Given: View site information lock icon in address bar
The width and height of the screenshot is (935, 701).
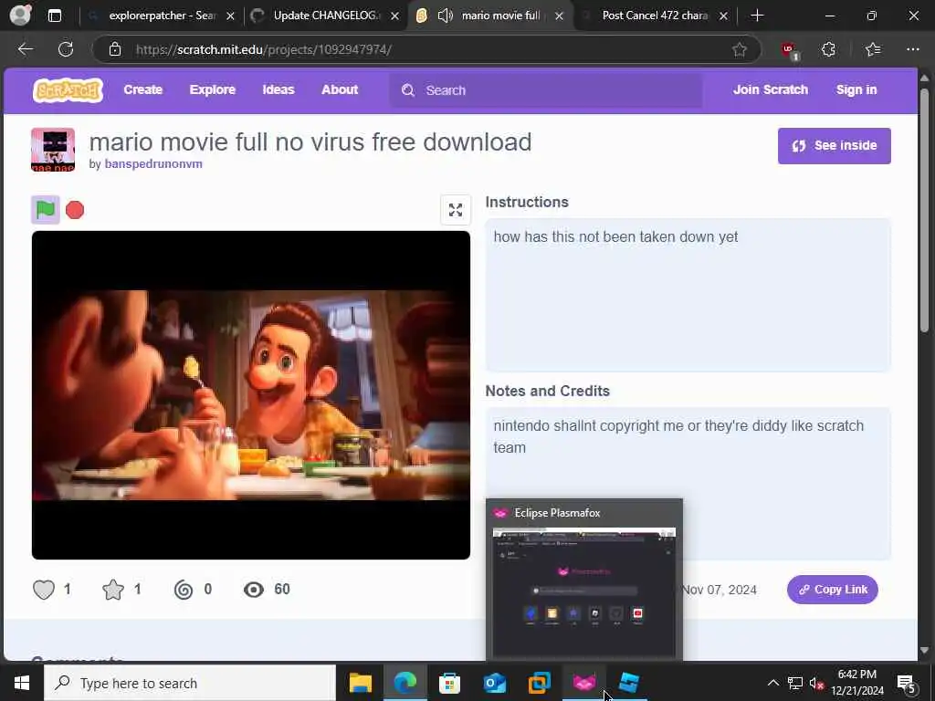Looking at the screenshot, I should 115,49.
